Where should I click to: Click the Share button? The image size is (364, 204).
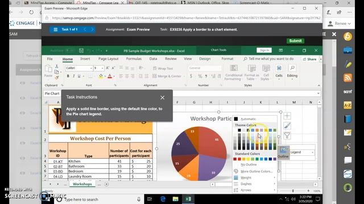pyautogui.click(x=309, y=59)
